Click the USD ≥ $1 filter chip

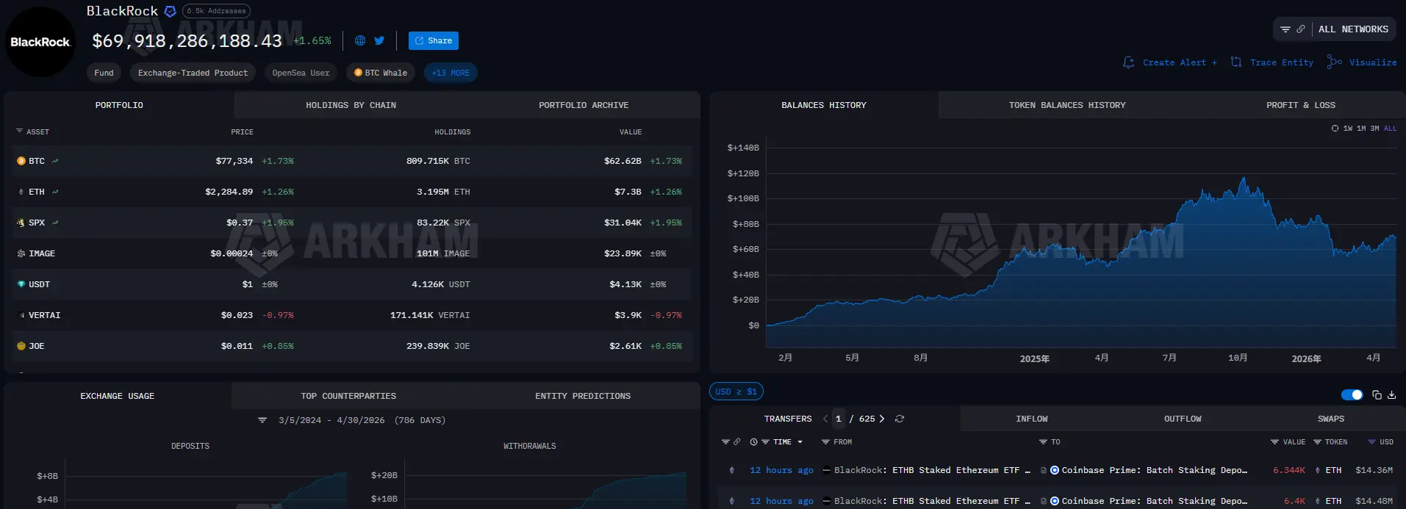[736, 391]
